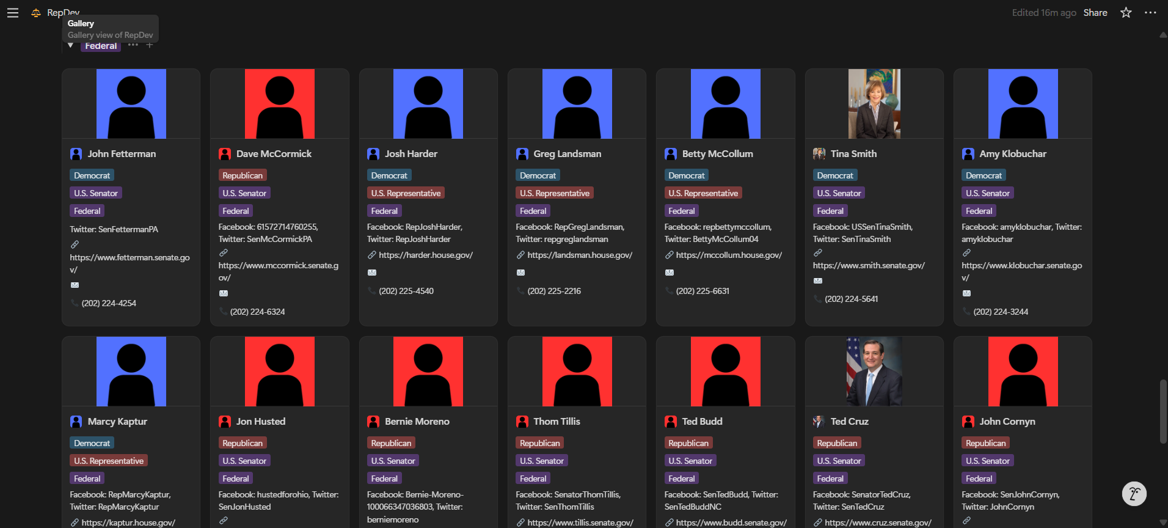Click phone number (202) 224-6324
1168x528 pixels.
pos(258,312)
